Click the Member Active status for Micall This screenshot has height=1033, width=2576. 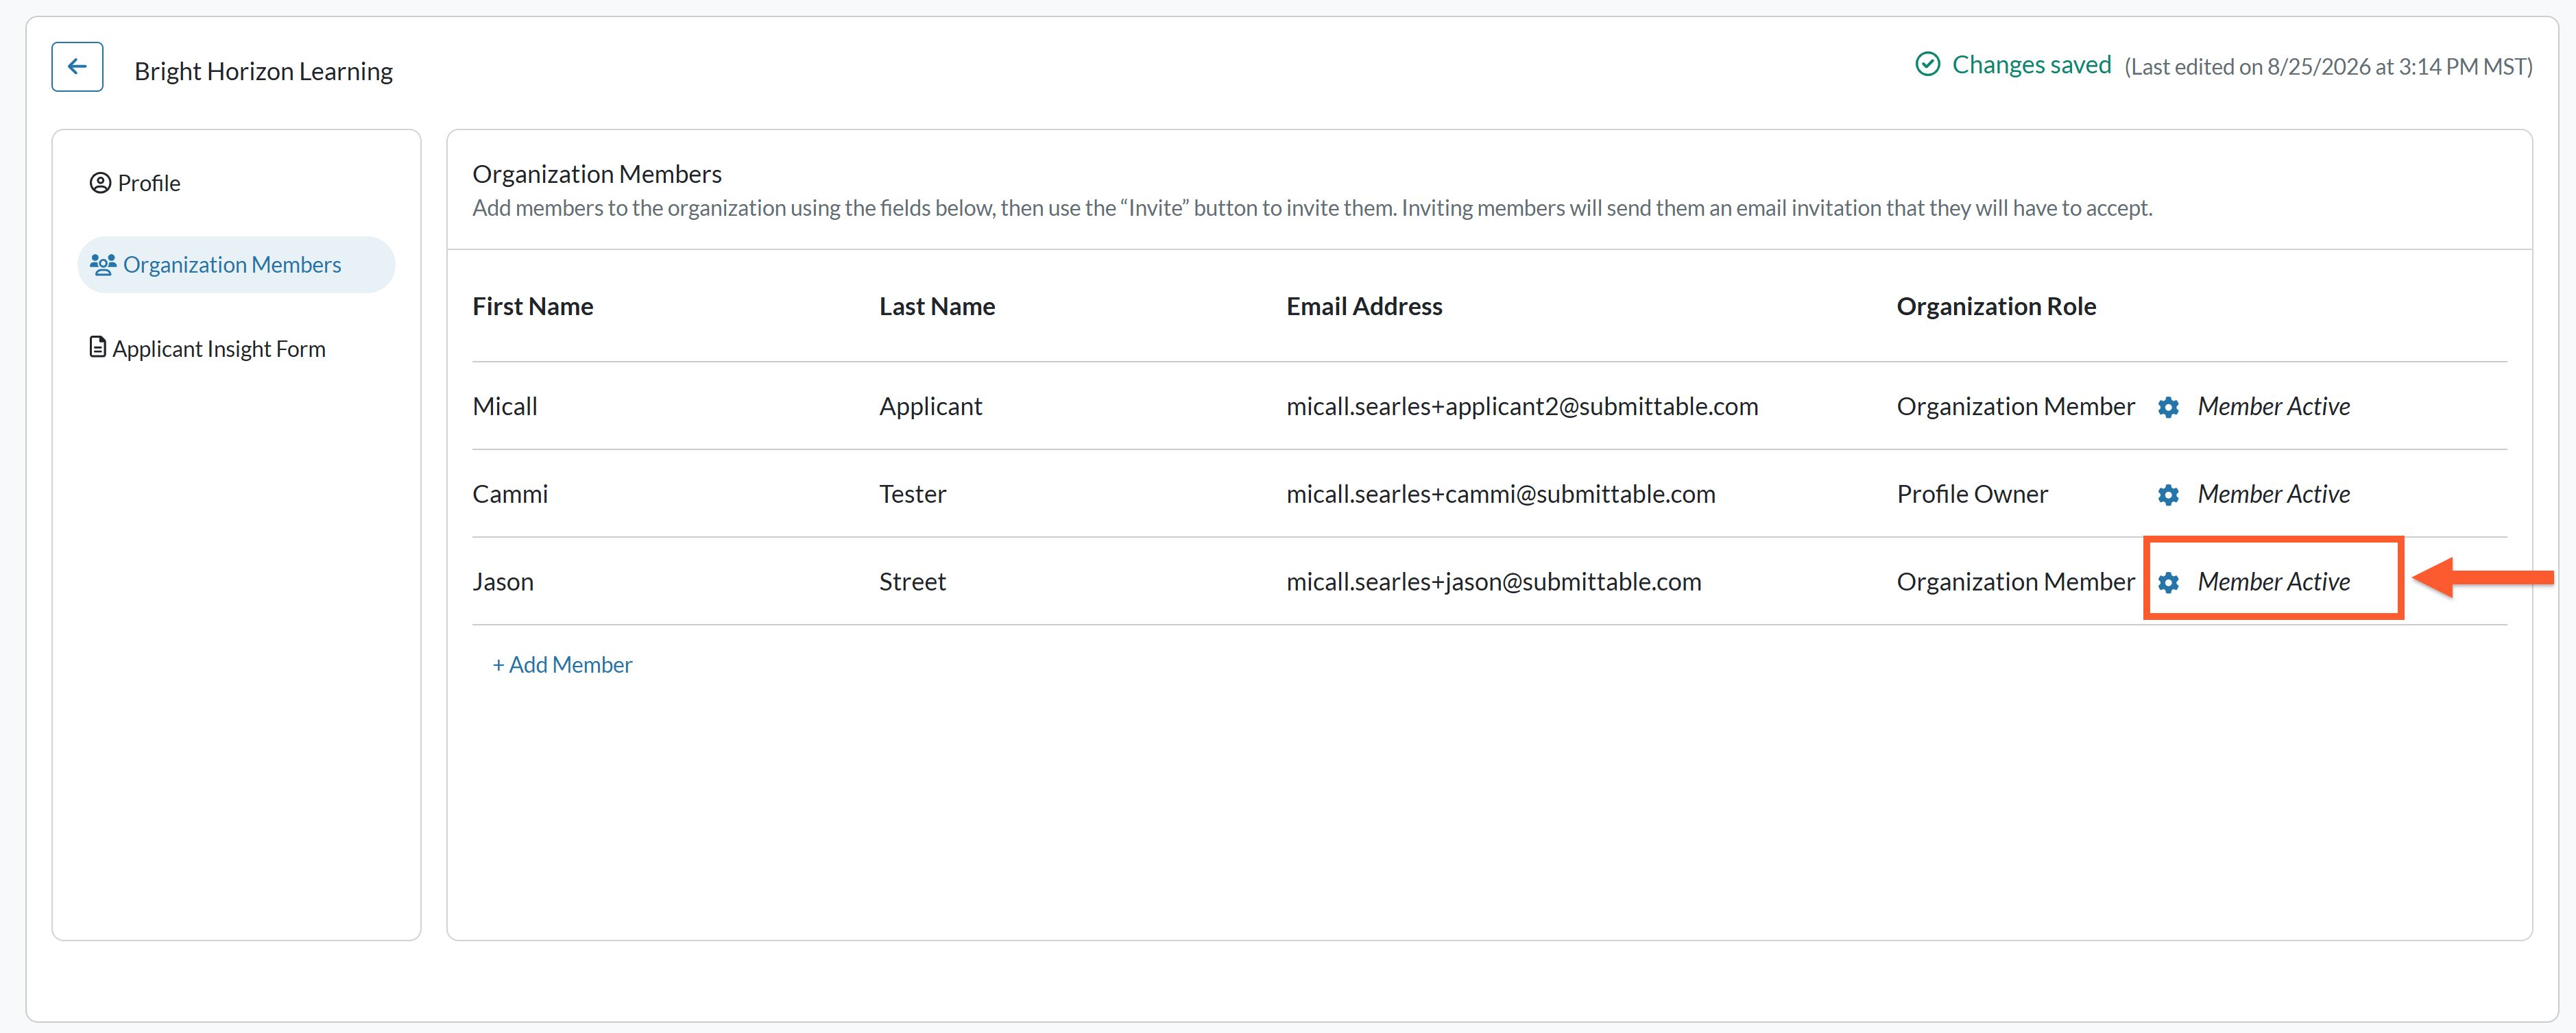pyautogui.click(x=2273, y=407)
